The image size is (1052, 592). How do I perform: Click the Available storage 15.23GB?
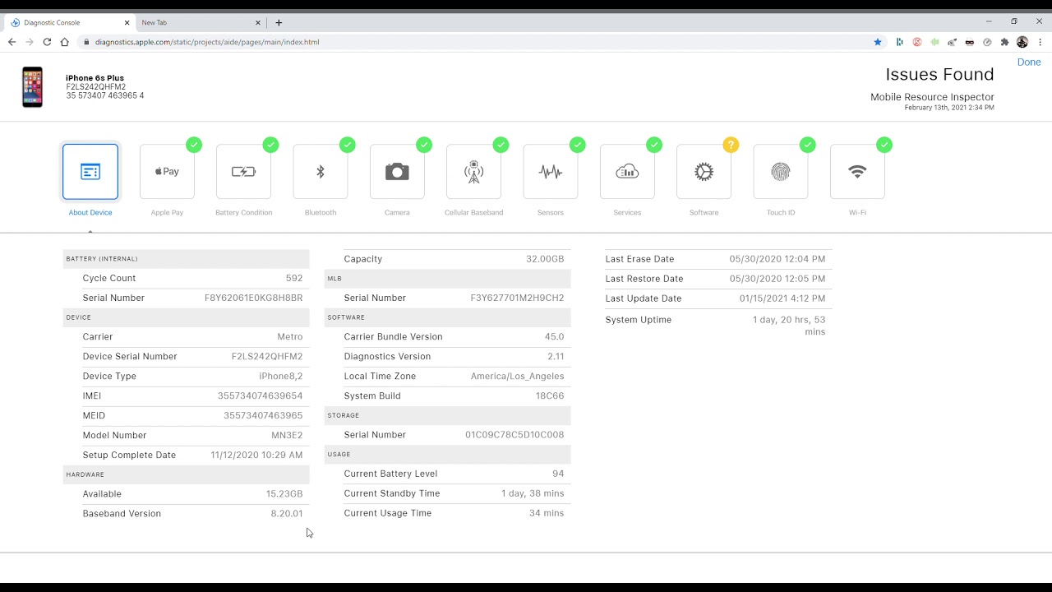coord(284,493)
